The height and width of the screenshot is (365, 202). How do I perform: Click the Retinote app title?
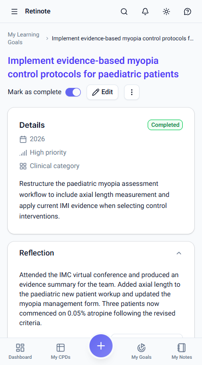(x=38, y=11)
